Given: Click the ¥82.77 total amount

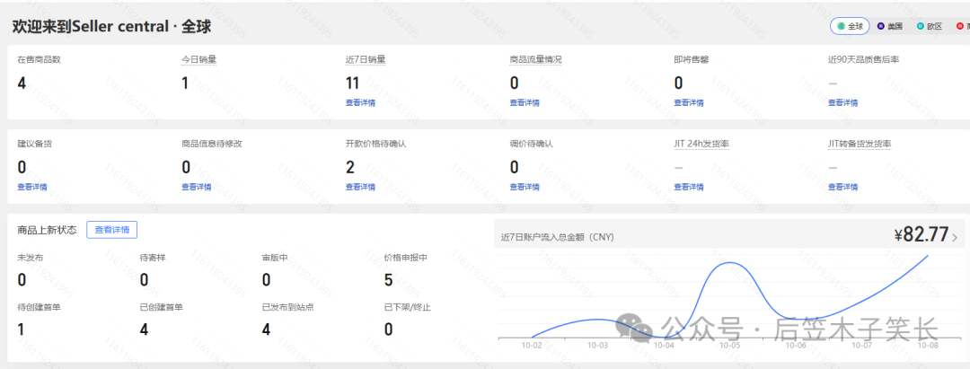Looking at the screenshot, I should click(921, 235).
